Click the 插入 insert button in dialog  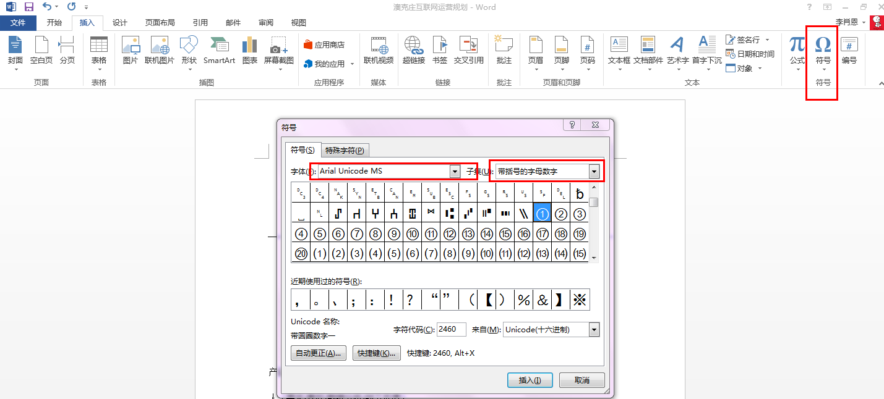pyautogui.click(x=530, y=380)
